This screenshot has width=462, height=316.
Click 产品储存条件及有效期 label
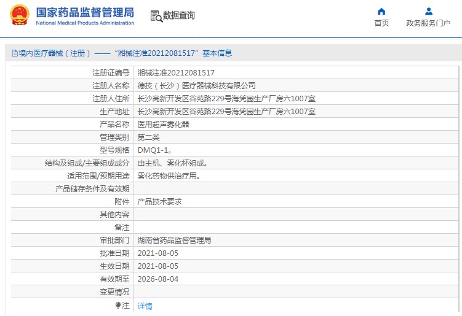(92, 189)
